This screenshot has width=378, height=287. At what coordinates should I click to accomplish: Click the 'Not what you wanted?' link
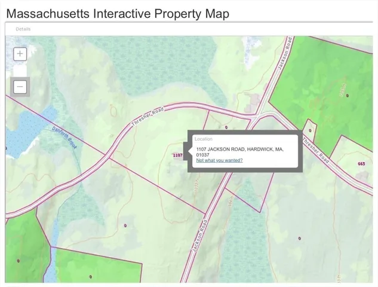click(219, 160)
